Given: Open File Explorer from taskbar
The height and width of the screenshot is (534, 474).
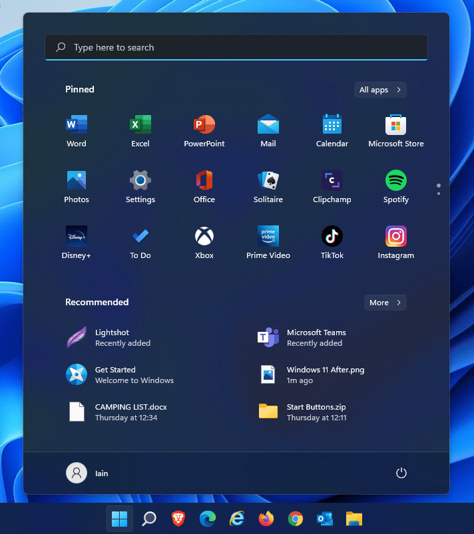Looking at the screenshot, I should click(354, 519).
